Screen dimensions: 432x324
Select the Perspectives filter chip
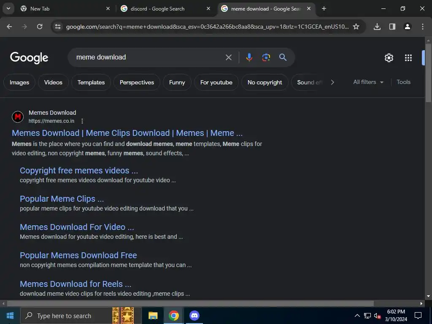[x=137, y=82]
